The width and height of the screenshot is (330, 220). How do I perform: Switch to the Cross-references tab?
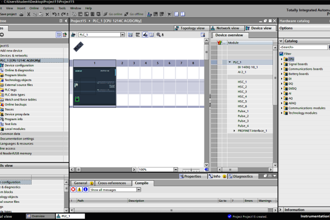point(112,183)
